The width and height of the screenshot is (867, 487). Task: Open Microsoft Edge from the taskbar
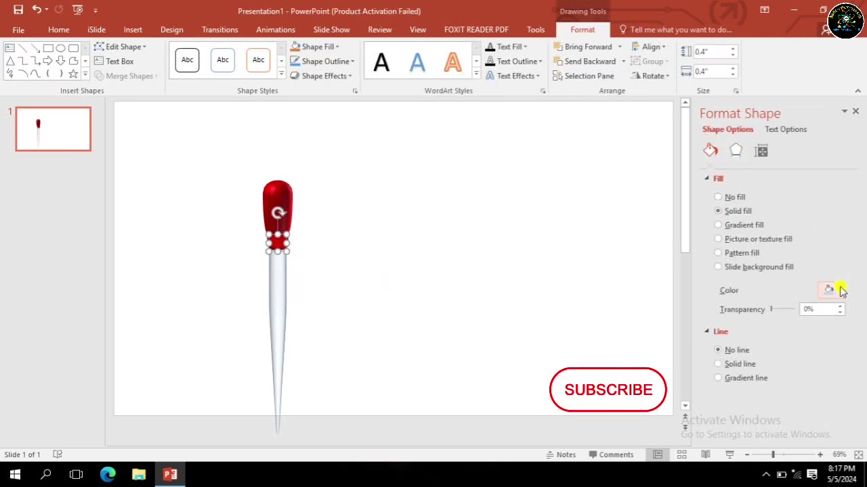pyautogui.click(x=108, y=474)
